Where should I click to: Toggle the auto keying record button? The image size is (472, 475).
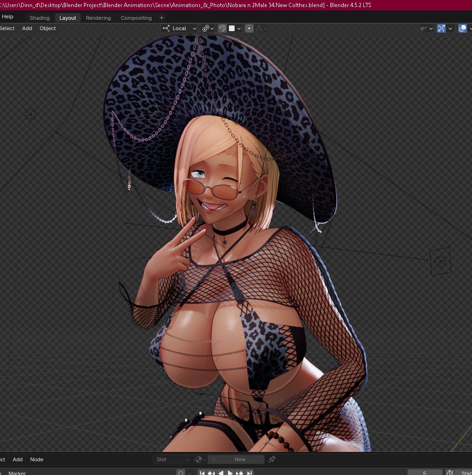pyautogui.click(x=181, y=473)
